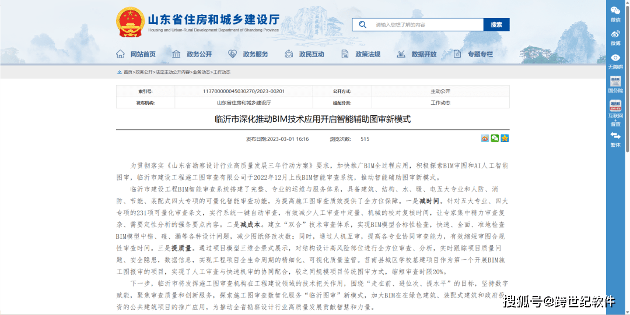The height and width of the screenshot is (315, 630).
Task: Share the article to Weibo
Action: [485, 139]
